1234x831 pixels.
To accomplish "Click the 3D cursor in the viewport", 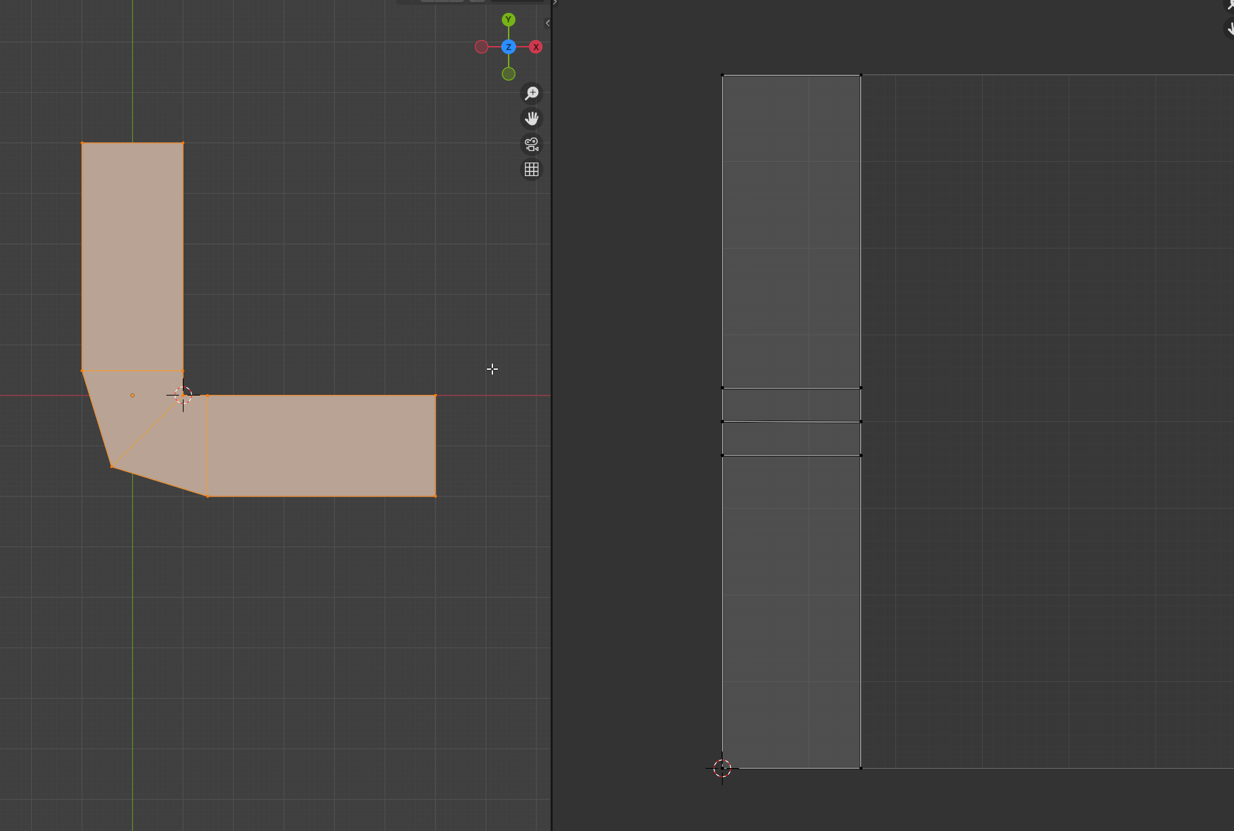I will (183, 395).
